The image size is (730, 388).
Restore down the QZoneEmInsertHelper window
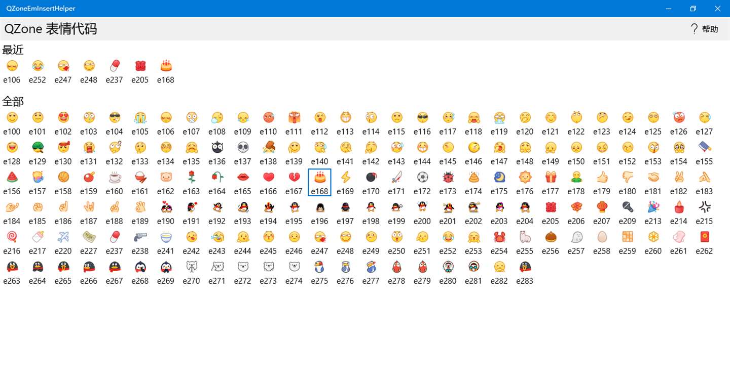[x=693, y=9]
